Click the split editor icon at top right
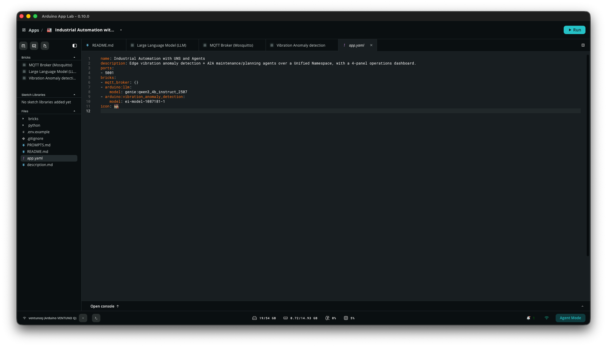This screenshot has width=607, height=347. [x=583, y=45]
